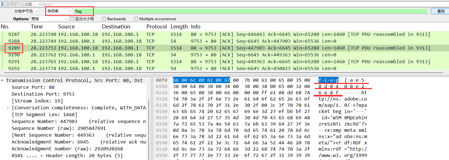Enable the Backwards checkbox
The height and width of the screenshot is (160, 449).
point(104,19)
